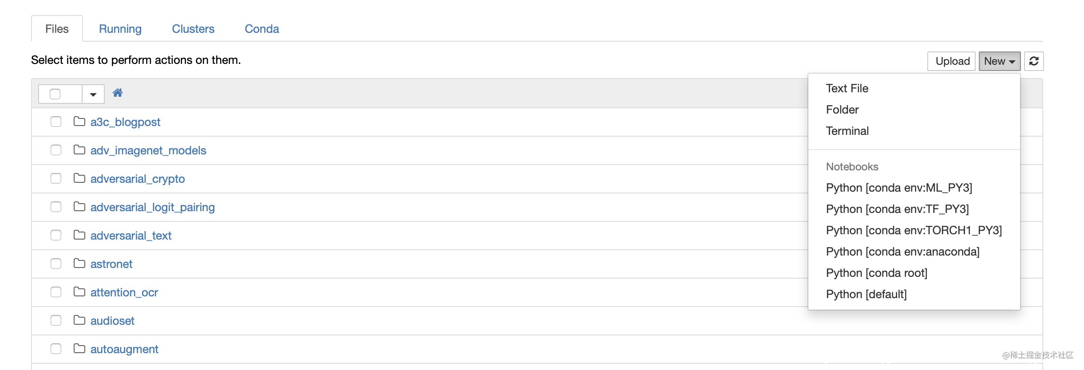This screenshot has height=370, width=1084.
Task: Click the folder icon beside attention_ocr
Action: click(79, 291)
